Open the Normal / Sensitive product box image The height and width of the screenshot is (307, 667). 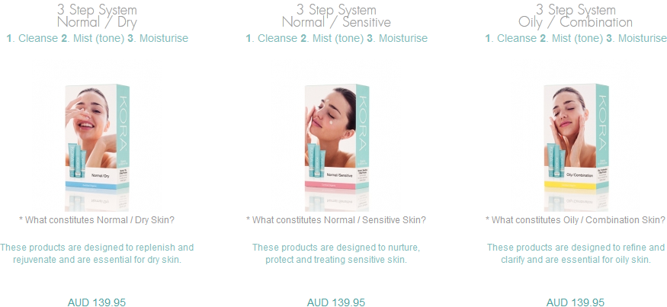[336, 137]
